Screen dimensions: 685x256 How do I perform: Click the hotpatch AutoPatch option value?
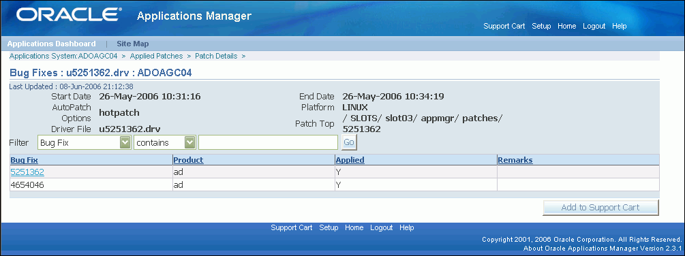point(119,112)
